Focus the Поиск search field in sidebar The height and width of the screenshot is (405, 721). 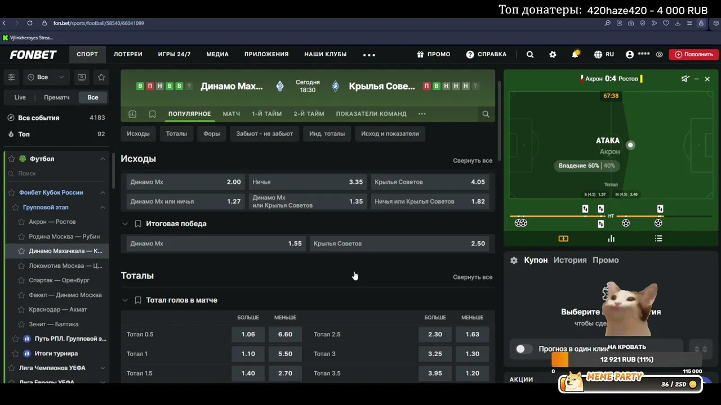[x=56, y=174]
